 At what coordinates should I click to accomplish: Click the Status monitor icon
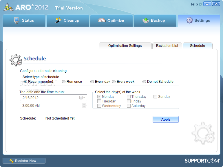tap(17, 20)
